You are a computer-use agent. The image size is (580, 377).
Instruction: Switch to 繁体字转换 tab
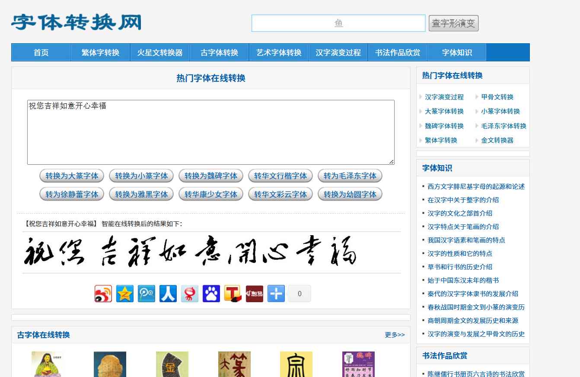tap(100, 52)
